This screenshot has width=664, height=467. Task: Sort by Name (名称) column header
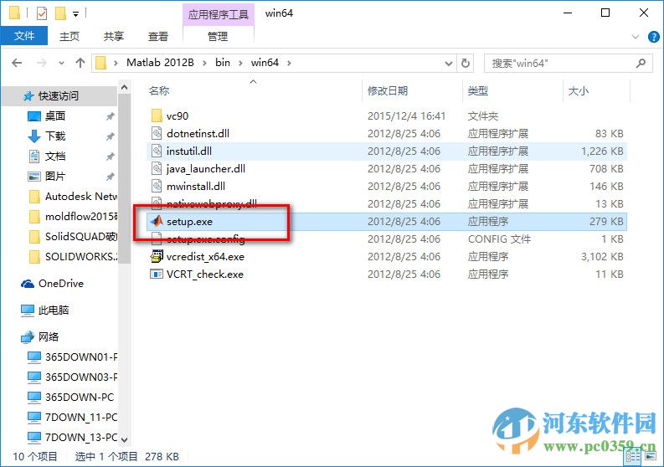[x=159, y=90]
